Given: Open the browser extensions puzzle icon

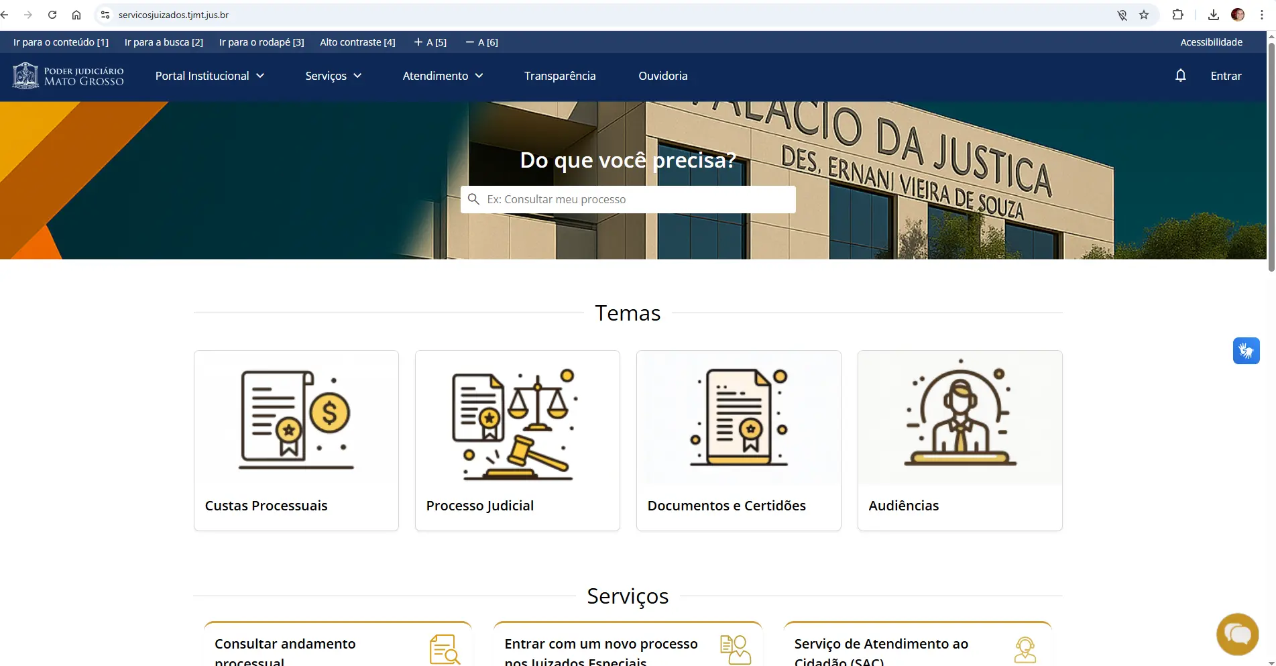Looking at the screenshot, I should [1177, 15].
